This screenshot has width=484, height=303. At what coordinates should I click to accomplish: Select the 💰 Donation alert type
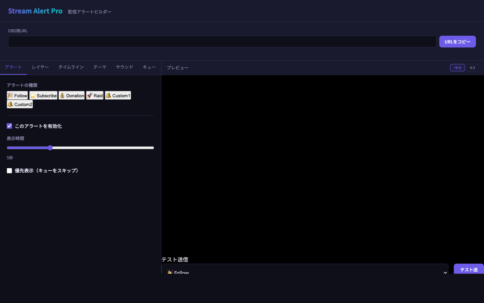(x=72, y=95)
